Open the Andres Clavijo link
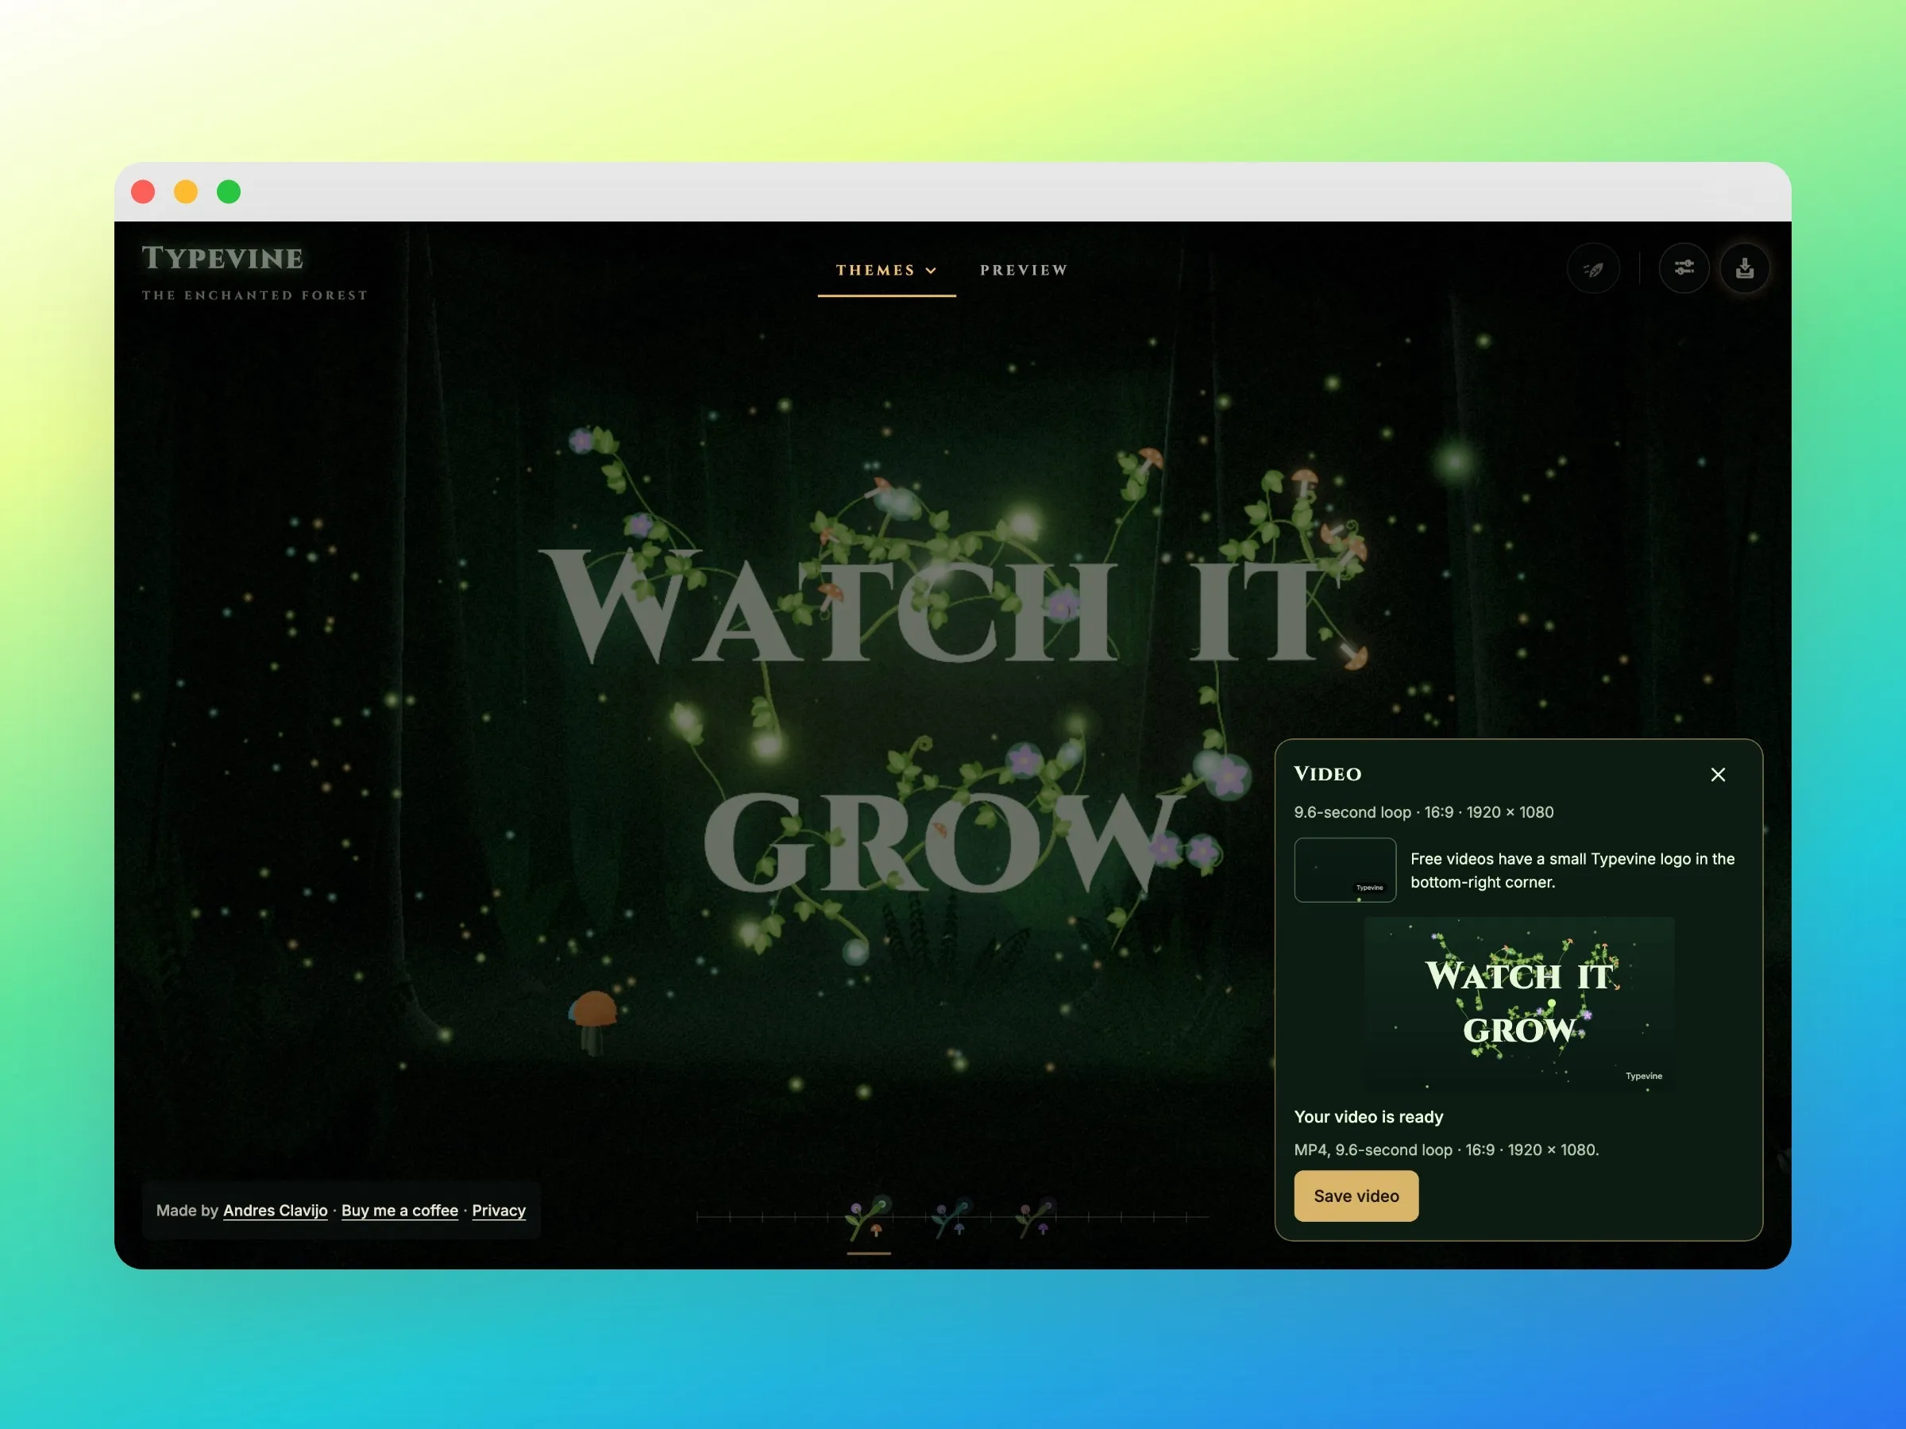The height and width of the screenshot is (1429, 1906). pos(275,1210)
